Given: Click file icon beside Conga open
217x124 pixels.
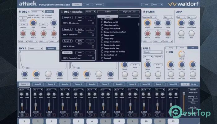Looking at the screenshot, I should coord(102,35).
